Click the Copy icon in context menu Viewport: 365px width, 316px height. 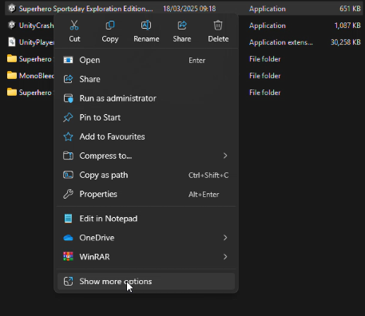tap(110, 26)
